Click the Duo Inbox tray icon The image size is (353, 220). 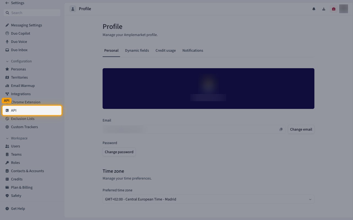[x=7, y=50]
